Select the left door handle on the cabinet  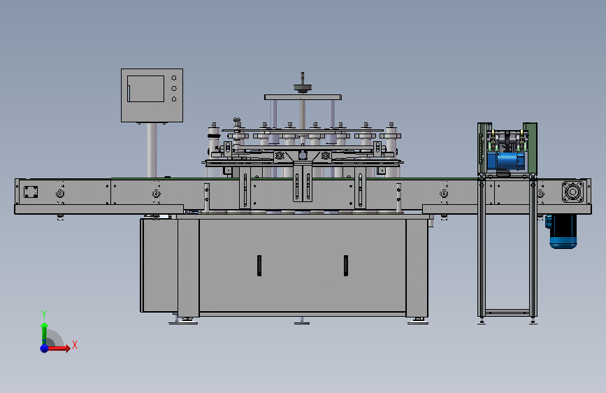point(259,265)
